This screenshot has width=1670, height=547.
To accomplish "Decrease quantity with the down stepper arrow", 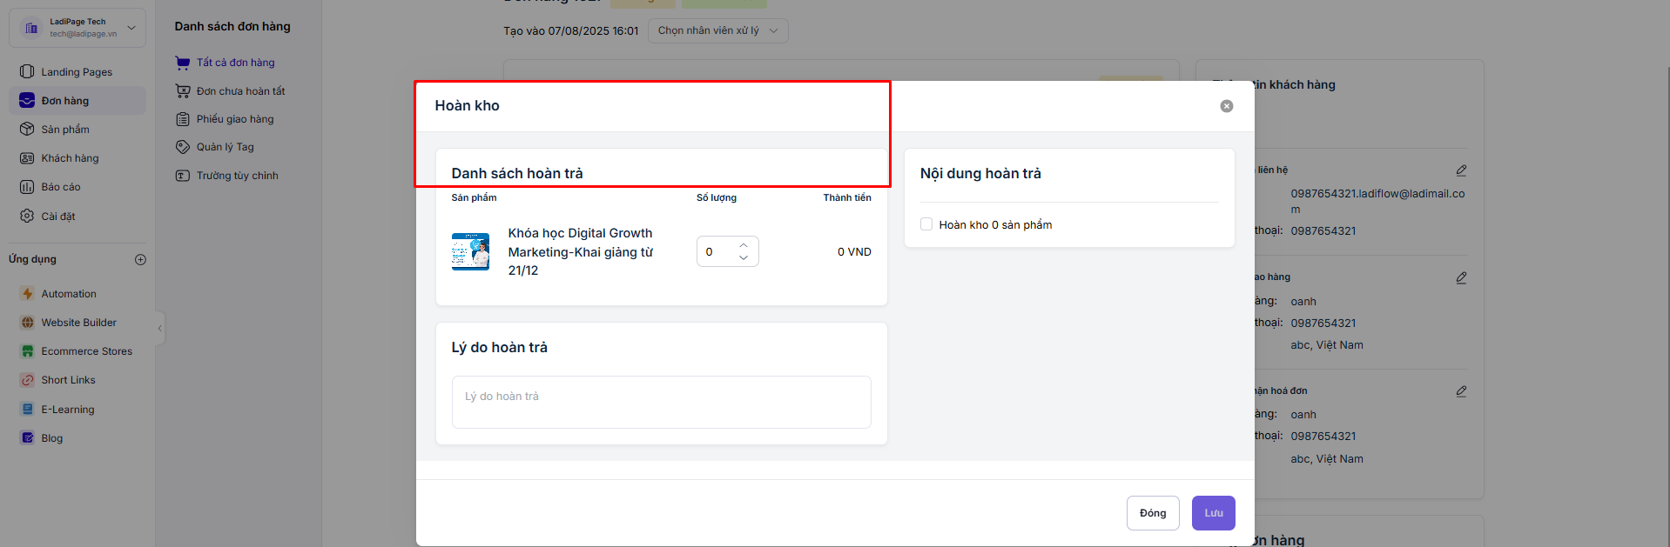I will point(744,258).
